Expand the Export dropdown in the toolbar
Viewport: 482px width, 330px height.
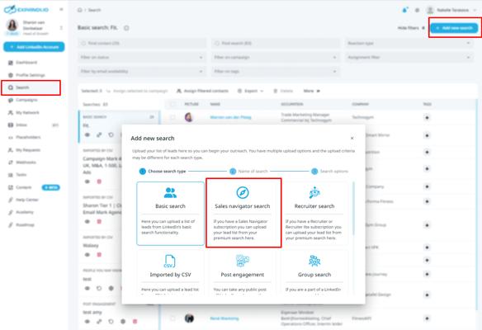pyautogui.click(x=251, y=91)
